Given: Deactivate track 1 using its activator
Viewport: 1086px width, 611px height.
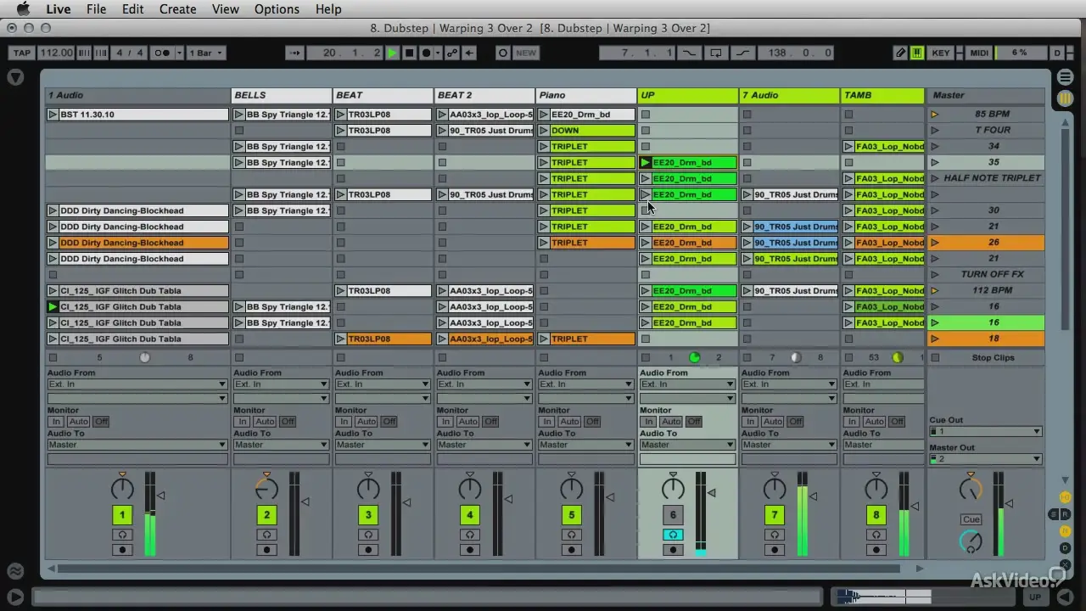Looking at the screenshot, I should tap(122, 515).
